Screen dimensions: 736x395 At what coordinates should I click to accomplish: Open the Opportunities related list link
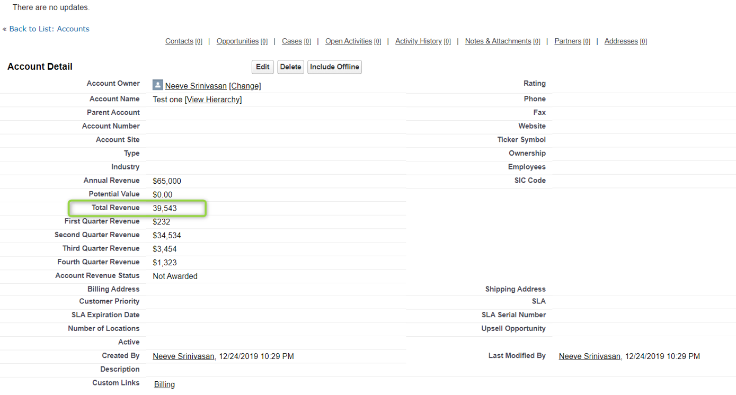237,41
